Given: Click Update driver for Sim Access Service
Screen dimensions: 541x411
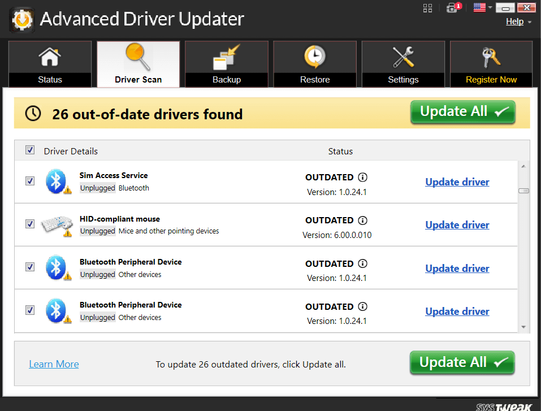Looking at the screenshot, I should (x=457, y=182).
